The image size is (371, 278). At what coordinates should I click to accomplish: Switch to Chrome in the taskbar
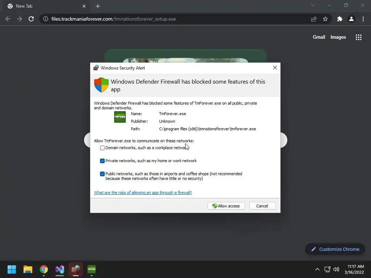coord(44,269)
